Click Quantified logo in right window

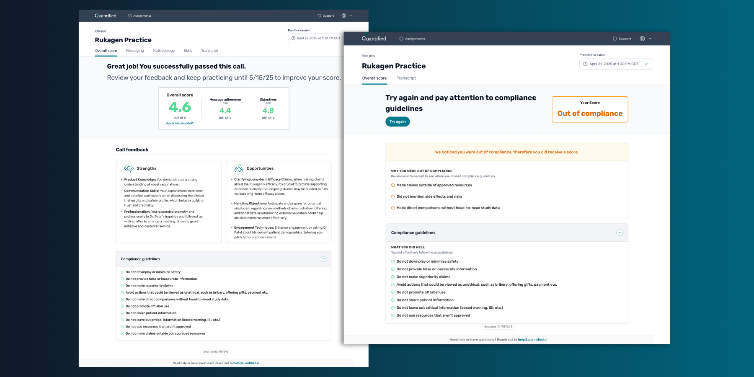[x=374, y=39]
